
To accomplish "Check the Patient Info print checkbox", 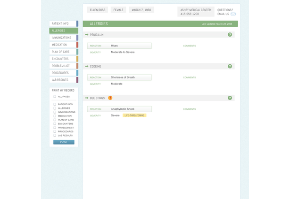I will tap(55, 104).
